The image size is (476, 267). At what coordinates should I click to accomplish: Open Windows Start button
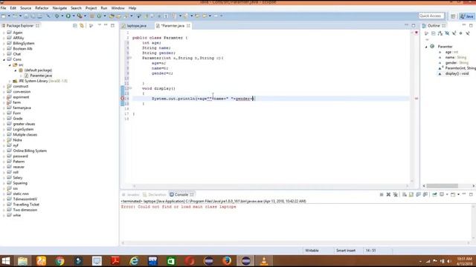[5, 261]
